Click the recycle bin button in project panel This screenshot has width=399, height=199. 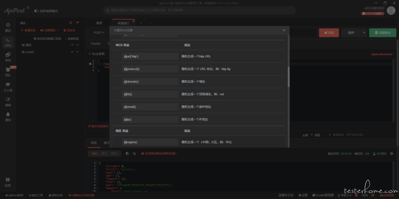69,30
